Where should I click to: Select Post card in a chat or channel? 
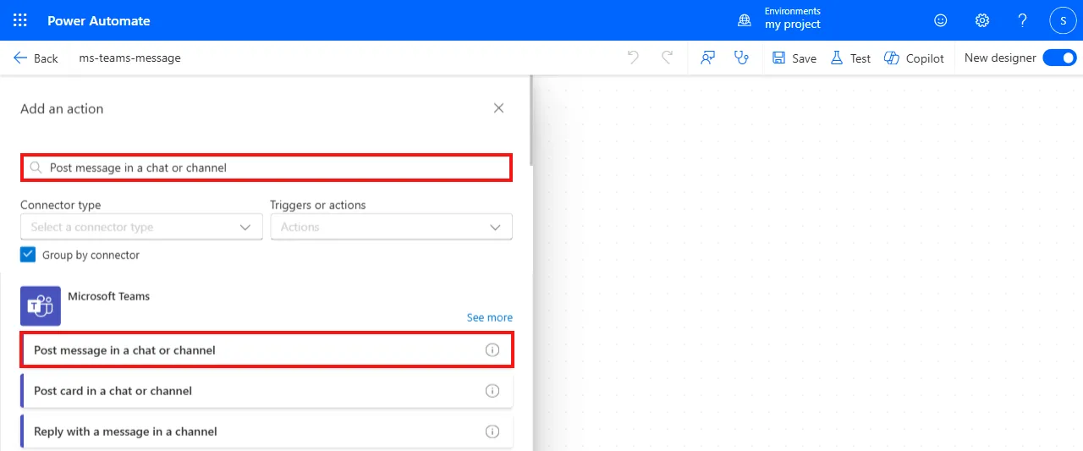click(x=267, y=391)
